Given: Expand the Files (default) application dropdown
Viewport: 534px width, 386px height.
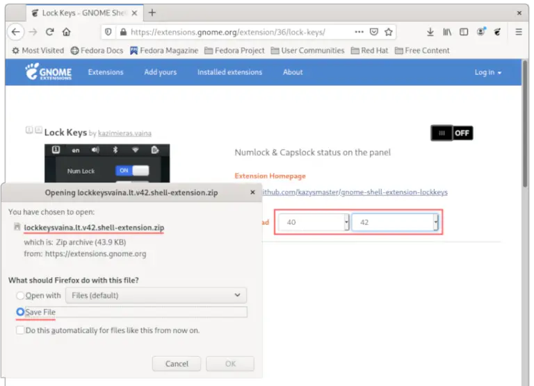Looking at the screenshot, I should click(155, 296).
